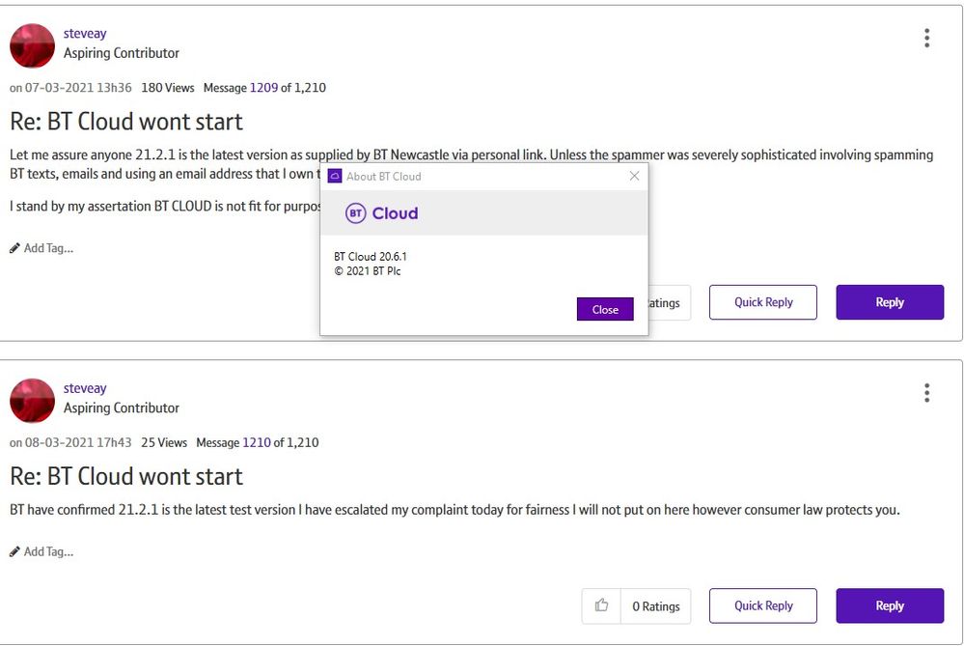Click steveay's avatar in the second post
The width and height of the screenshot is (964, 646).
click(x=32, y=401)
